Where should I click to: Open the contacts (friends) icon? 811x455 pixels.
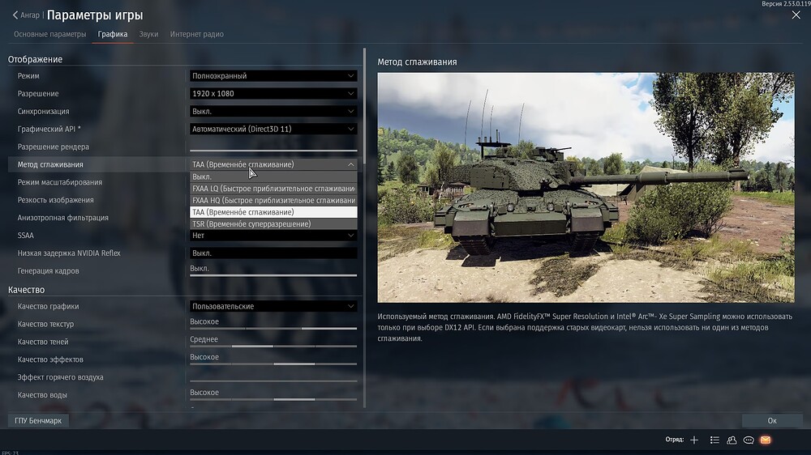[x=732, y=440]
